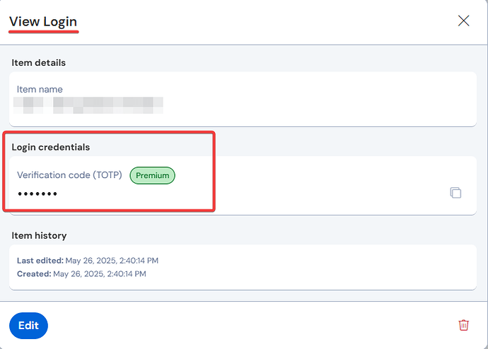Copy the verification code

click(x=455, y=193)
